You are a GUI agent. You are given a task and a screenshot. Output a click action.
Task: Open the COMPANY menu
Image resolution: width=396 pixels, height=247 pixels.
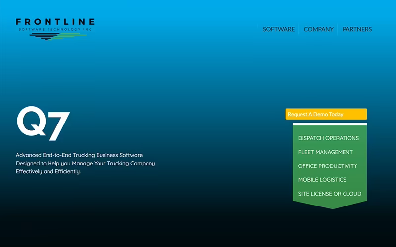[x=318, y=29]
